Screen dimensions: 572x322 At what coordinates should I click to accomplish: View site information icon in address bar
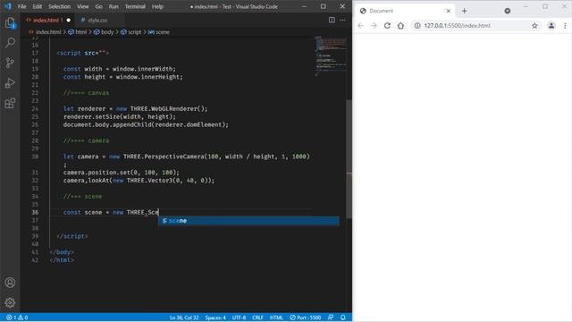(417, 26)
